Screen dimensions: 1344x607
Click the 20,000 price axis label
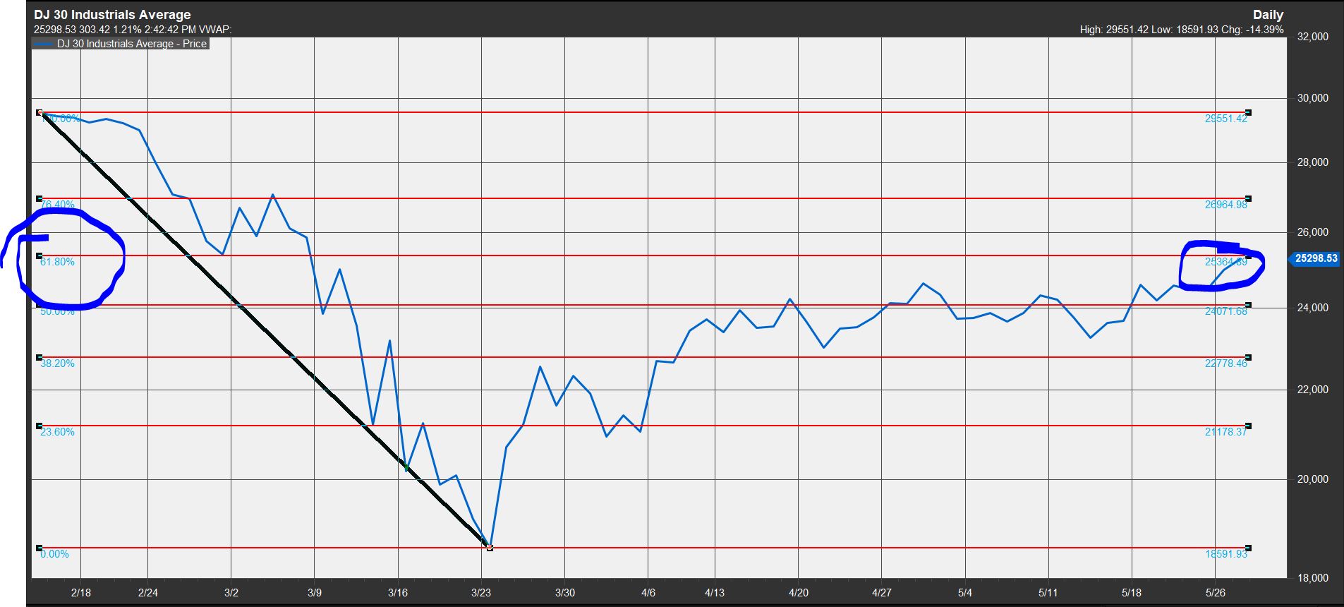click(1313, 479)
